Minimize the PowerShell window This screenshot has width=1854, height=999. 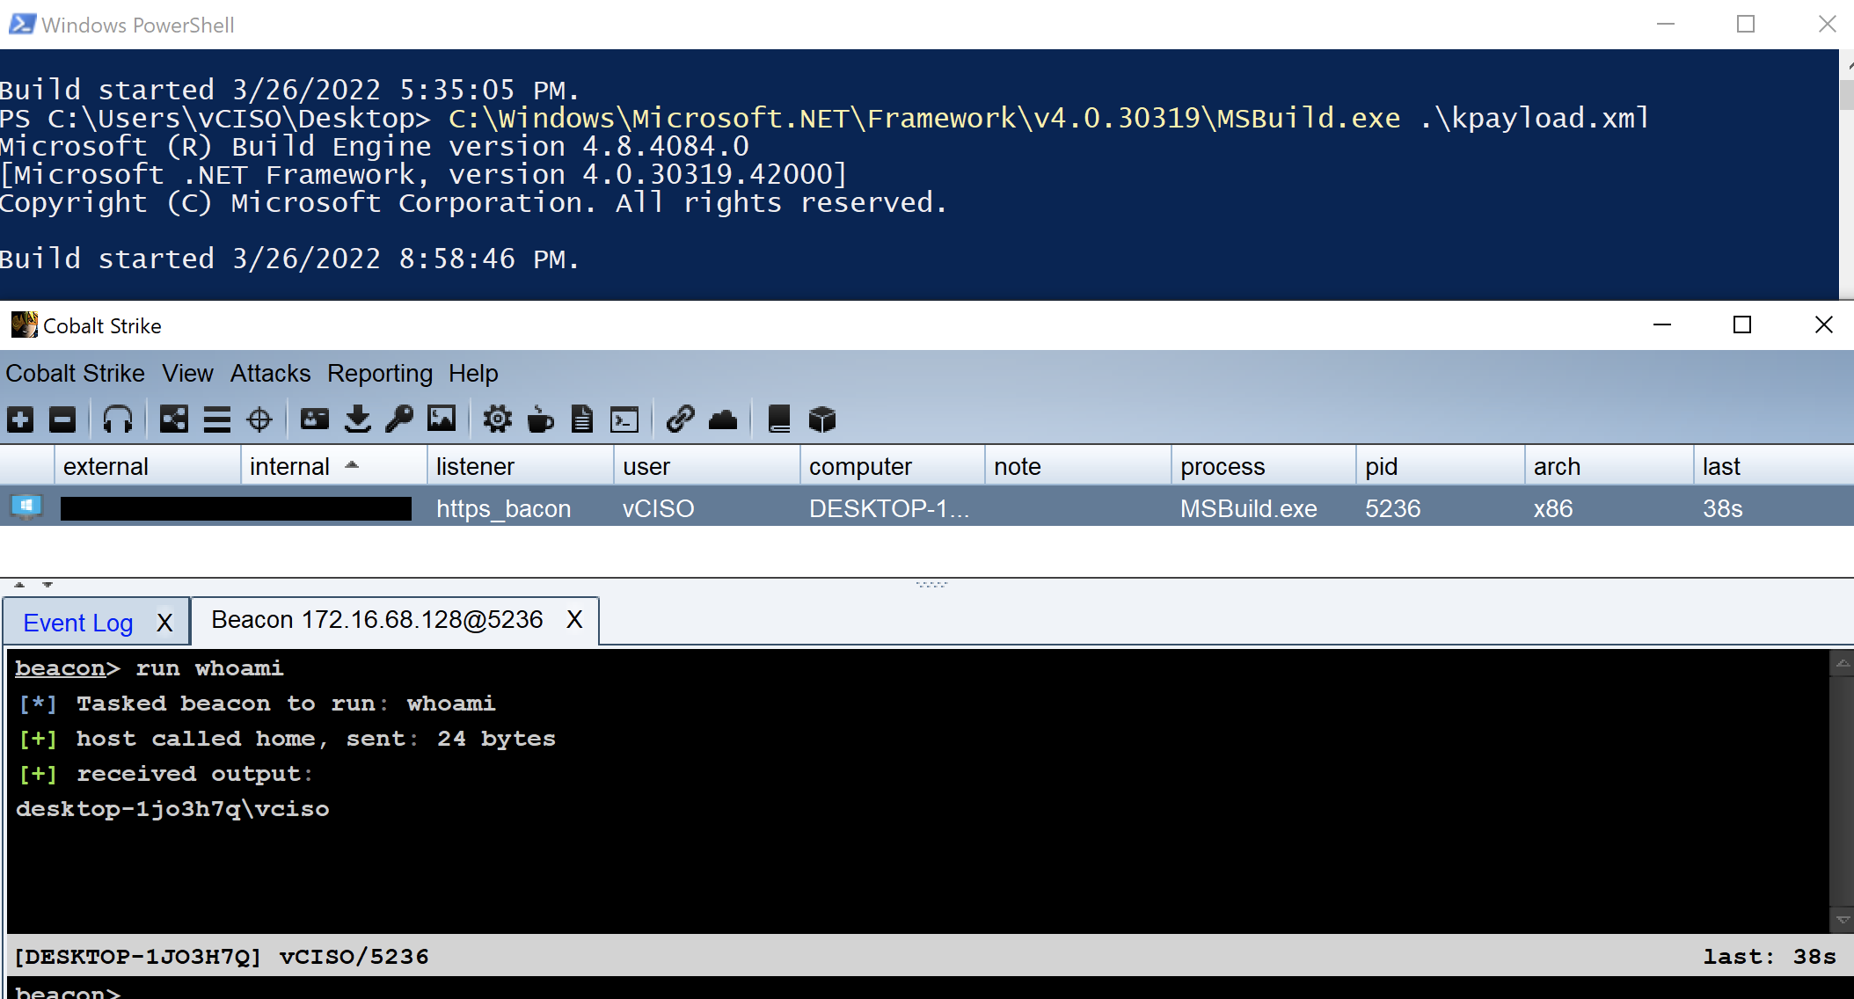pos(1666,25)
